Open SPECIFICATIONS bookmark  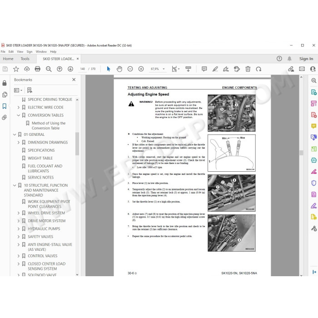coord(41,150)
